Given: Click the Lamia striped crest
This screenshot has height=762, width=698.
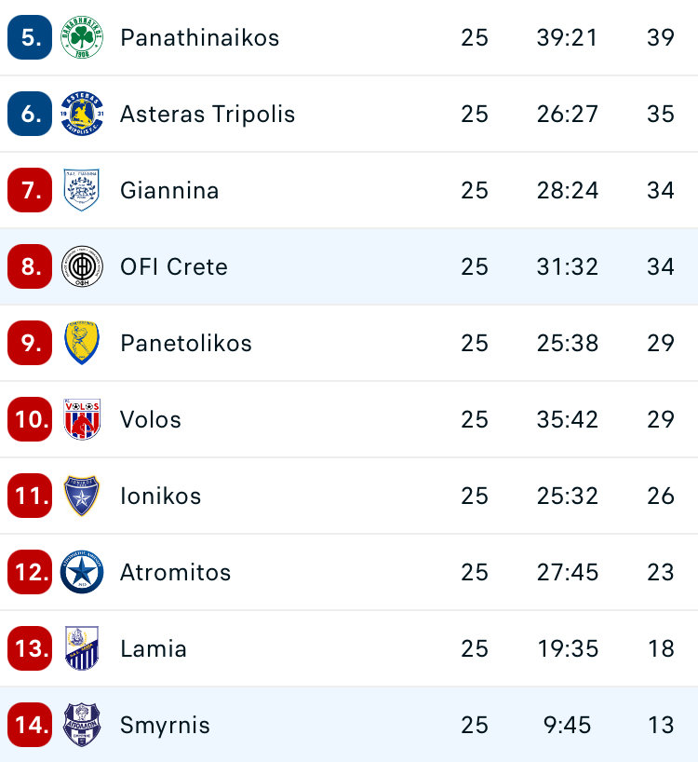Looking at the screenshot, I should click(82, 649).
